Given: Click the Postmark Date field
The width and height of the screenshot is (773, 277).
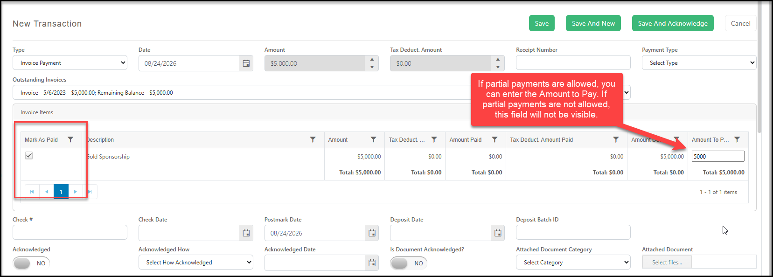Looking at the screenshot, I should coord(315,233).
